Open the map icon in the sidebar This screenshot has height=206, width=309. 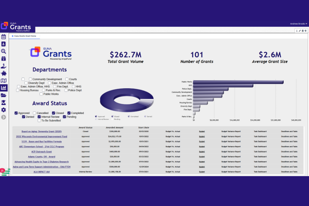tap(3, 81)
